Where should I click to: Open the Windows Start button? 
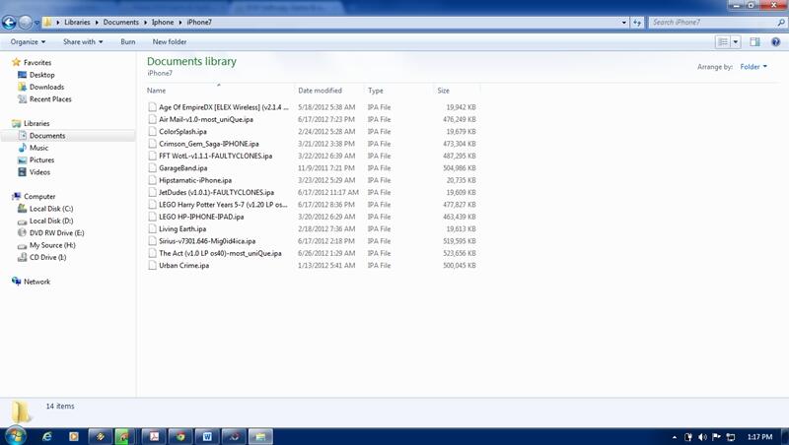pyautogui.click(x=15, y=436)
